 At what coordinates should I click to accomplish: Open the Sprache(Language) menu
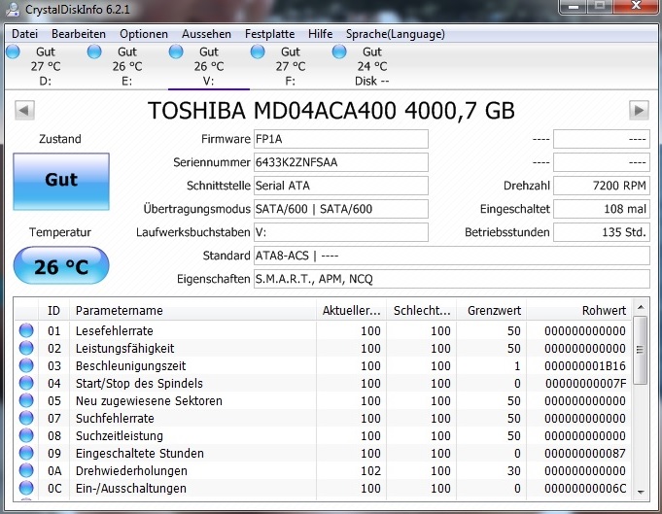pyautogui.click(x=396, y=34)
